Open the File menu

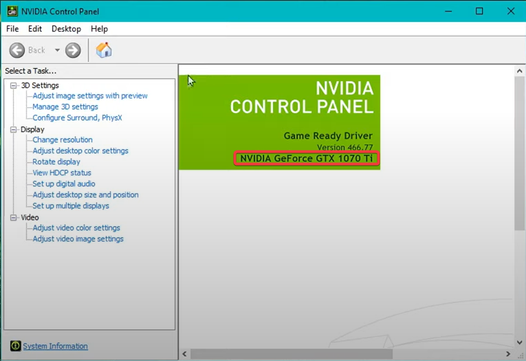pyautogui.click(x=12, y=29)
